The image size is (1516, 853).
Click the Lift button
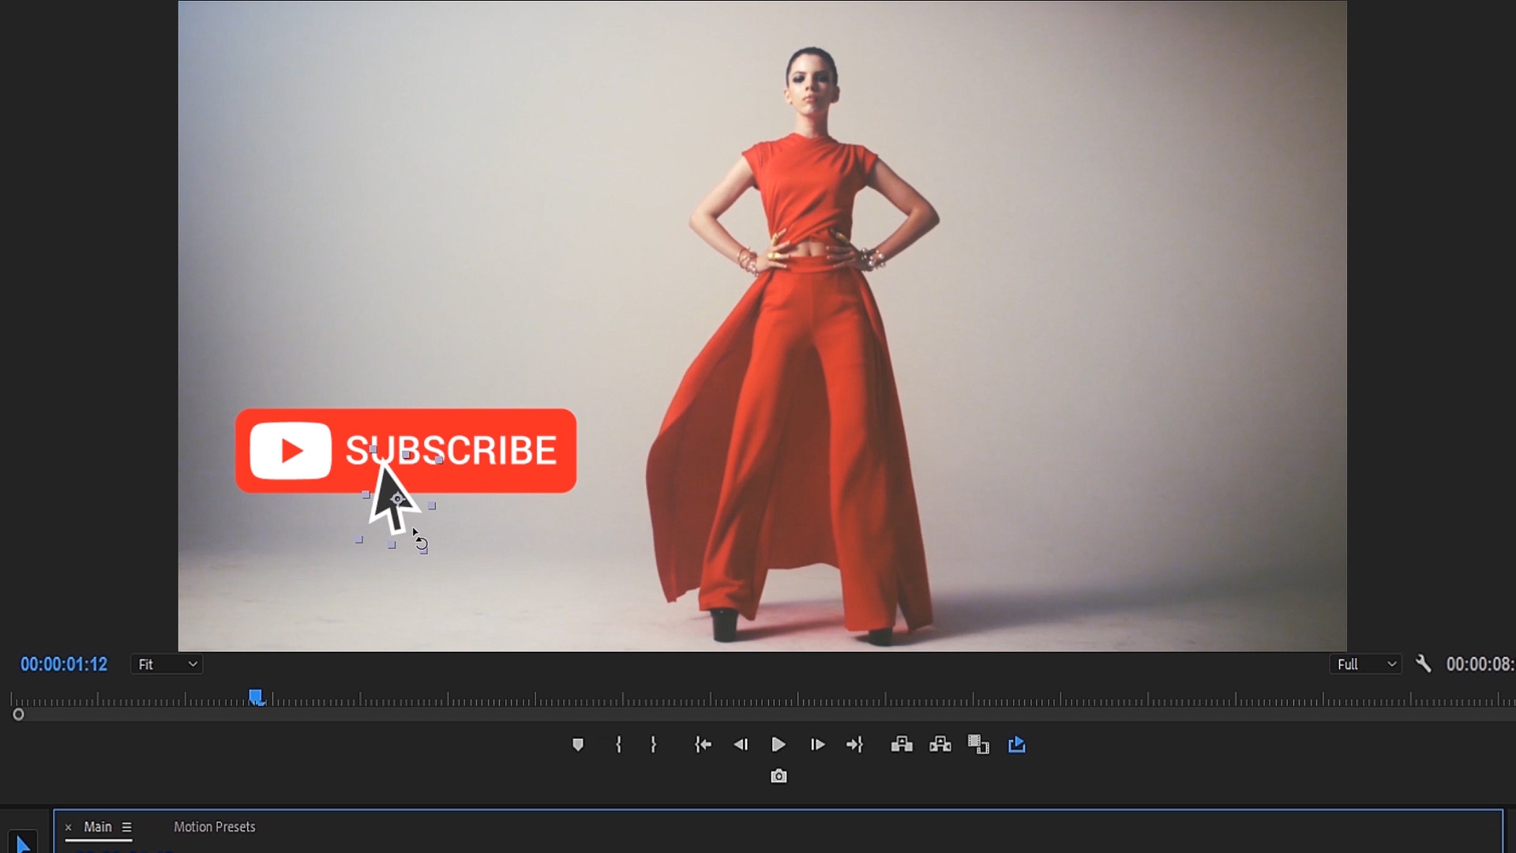(x=902, y=745)
